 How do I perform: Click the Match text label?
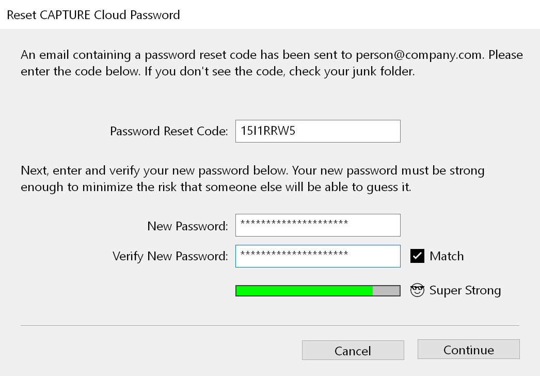[447, 256]
